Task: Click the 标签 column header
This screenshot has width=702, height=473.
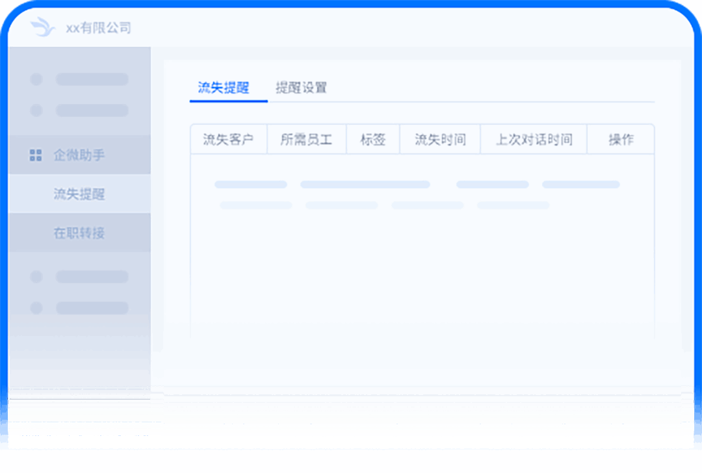Action: point(373,140)
